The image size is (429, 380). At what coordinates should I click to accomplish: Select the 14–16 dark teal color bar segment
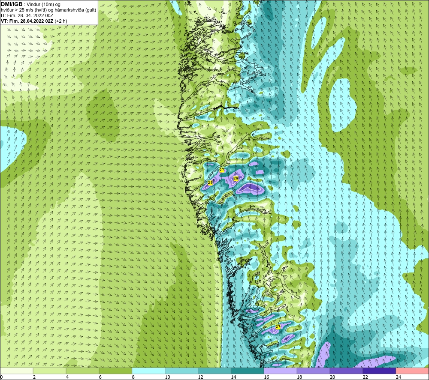pyautogui.click(x=248, y=371)
